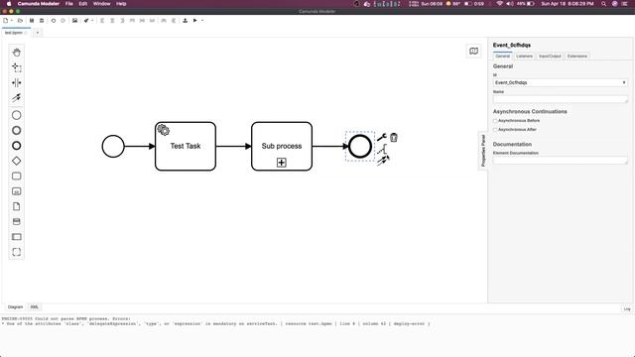This screenshot has height=357, width=635.
Task: Open the play button dropdown arrow
Action: pos(202,20)
